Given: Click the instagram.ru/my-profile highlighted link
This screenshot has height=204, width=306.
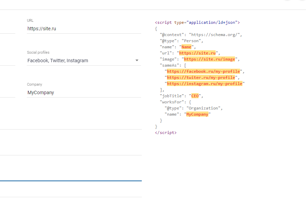Looking at the screenshot, I should click(205, 84).
